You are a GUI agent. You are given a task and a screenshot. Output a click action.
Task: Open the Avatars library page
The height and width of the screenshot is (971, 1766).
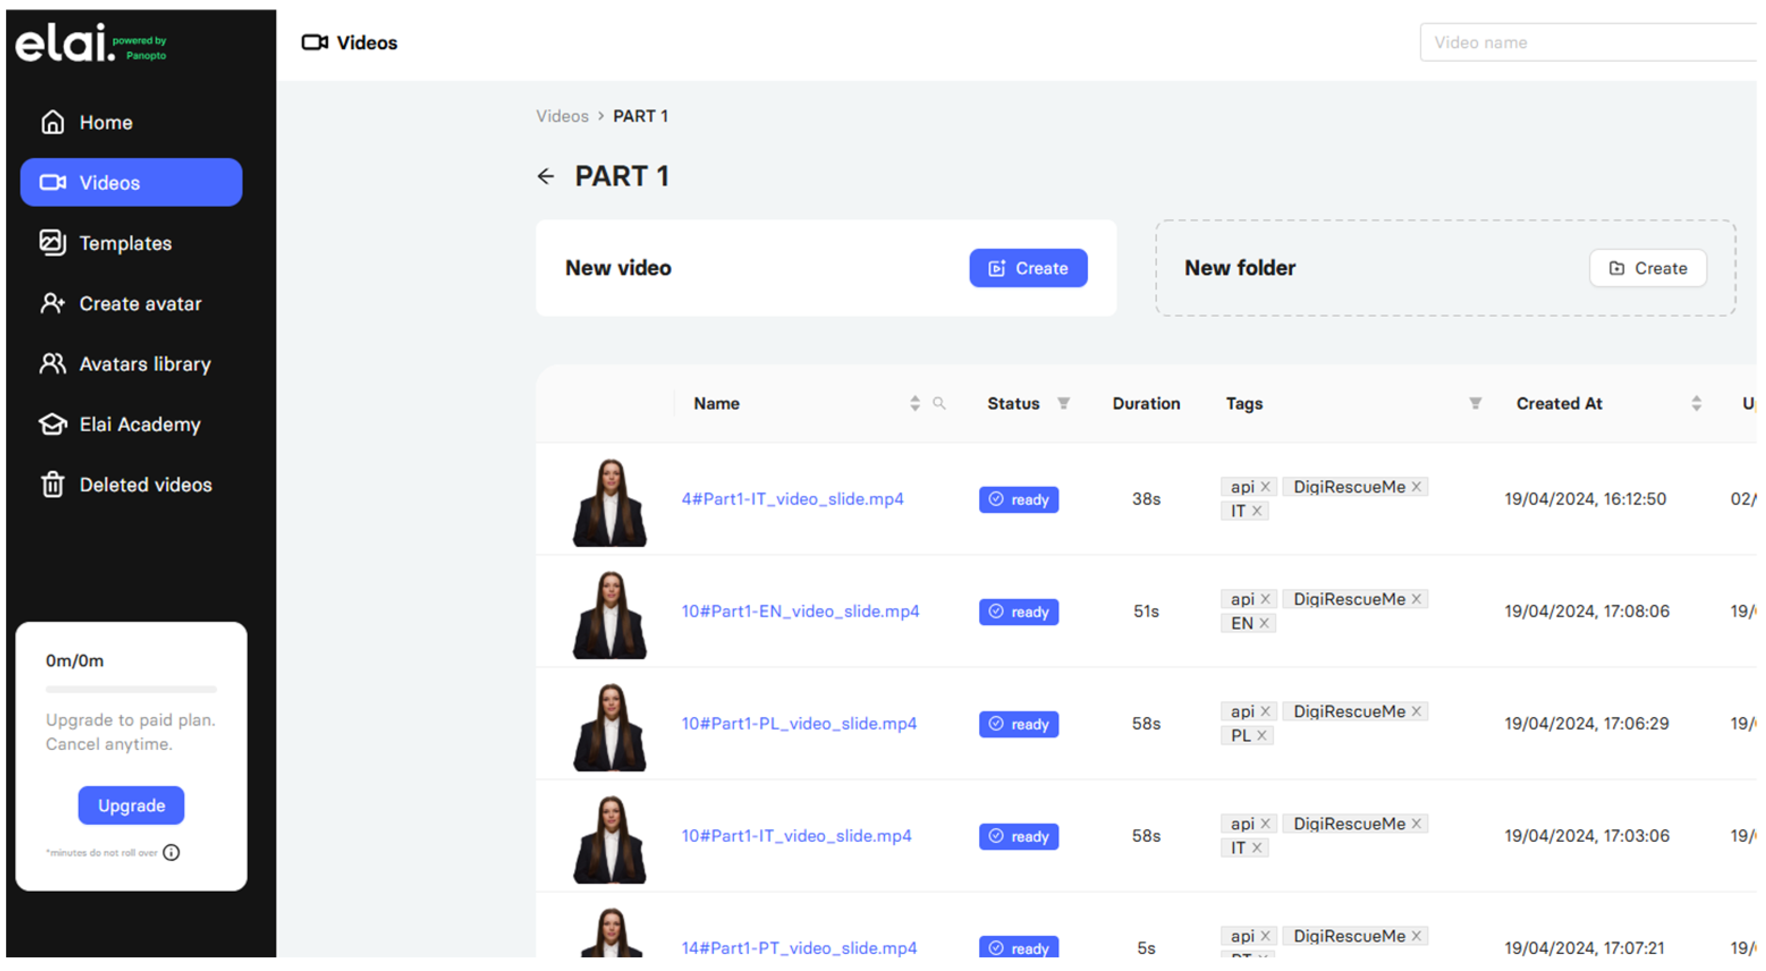[145, 364]
